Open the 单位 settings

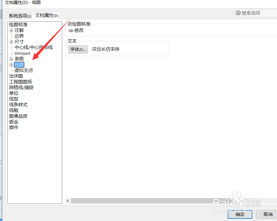coord(14,93)
